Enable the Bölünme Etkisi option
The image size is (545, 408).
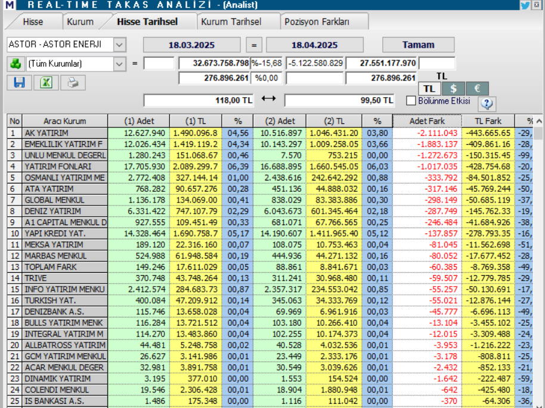(x=411, y=100)
